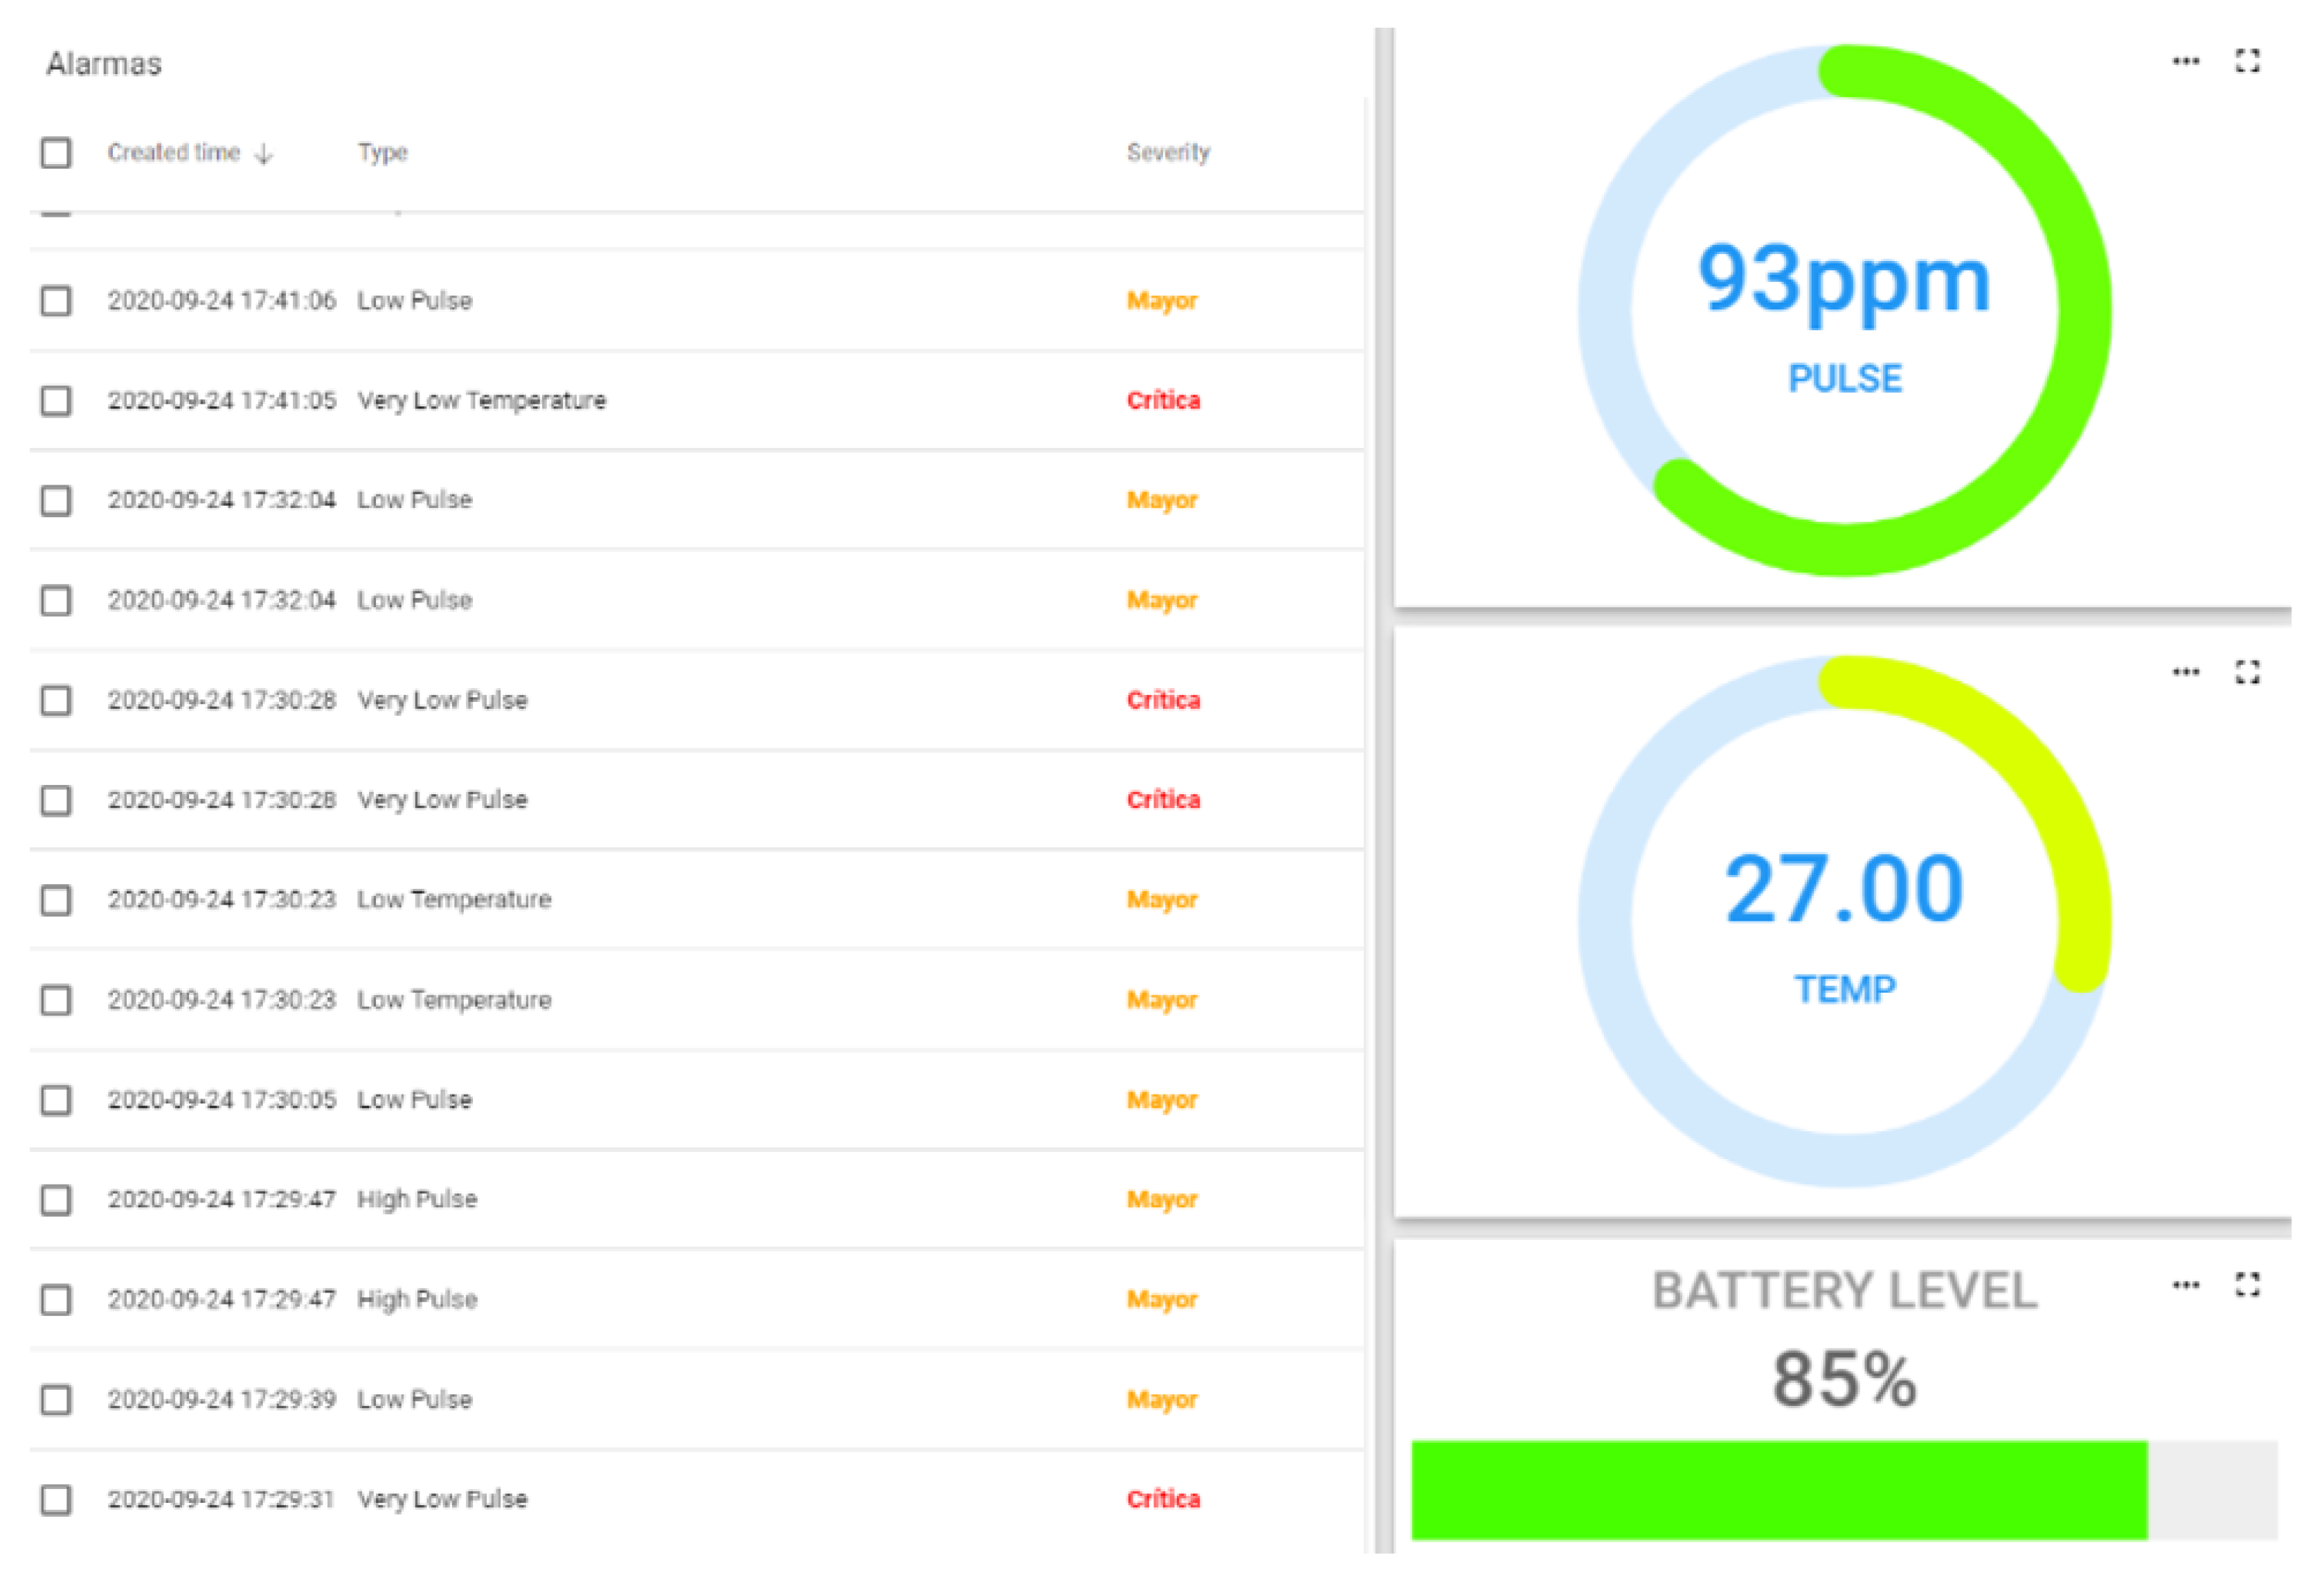Open the Temp widget more options menu

click(x=2185, y=672)
